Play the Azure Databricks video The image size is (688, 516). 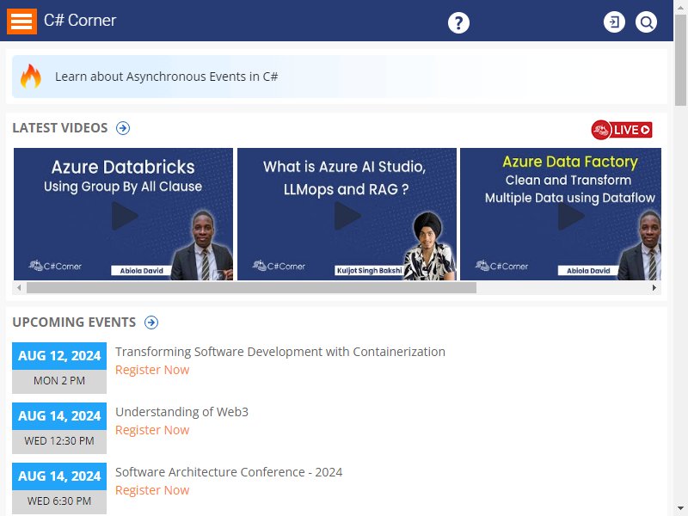click(x=123, y=214)
